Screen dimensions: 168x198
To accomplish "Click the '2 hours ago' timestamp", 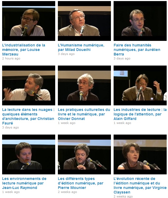I will tap(11, 58).
